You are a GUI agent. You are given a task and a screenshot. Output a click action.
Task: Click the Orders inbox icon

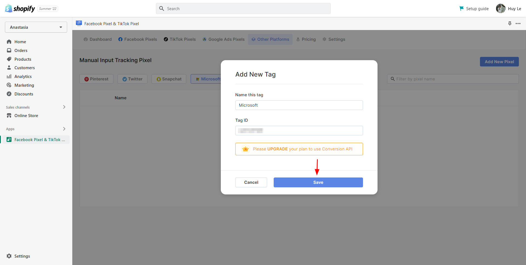9,50
